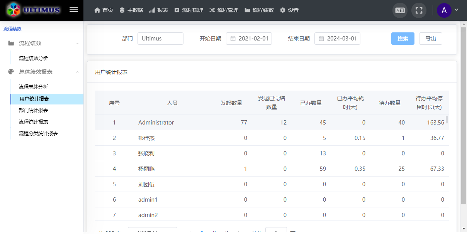Open the user avatar A dropdown
The width and height of the screenshot is (467, 234).
tap(448, 10)
